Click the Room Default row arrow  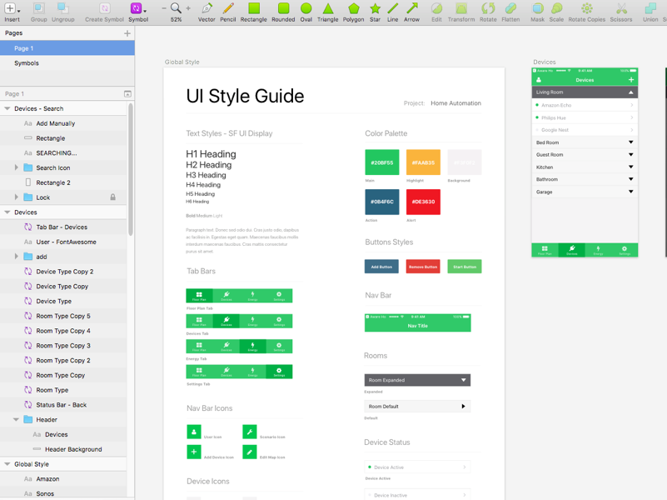click(x=463, y=407)
